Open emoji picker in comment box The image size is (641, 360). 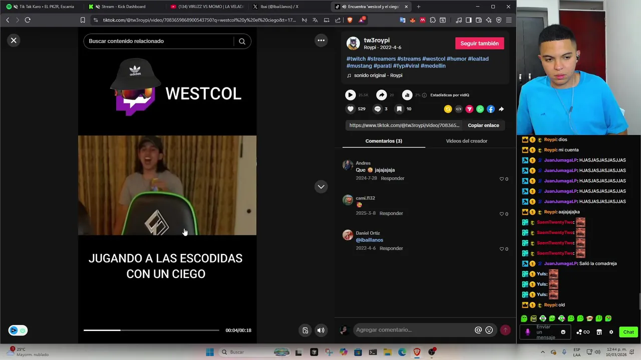click(x=489, y=330)
